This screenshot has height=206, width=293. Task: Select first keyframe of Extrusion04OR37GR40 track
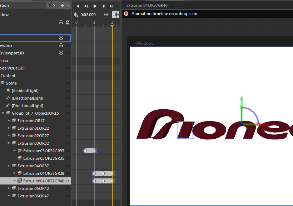94,181
